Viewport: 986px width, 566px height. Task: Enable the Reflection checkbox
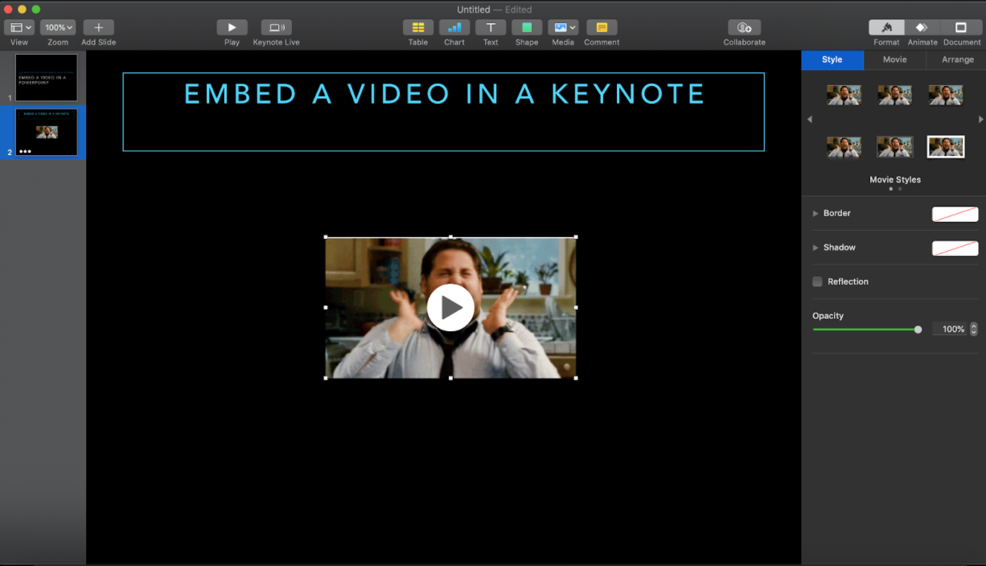(x=817, y=281)
